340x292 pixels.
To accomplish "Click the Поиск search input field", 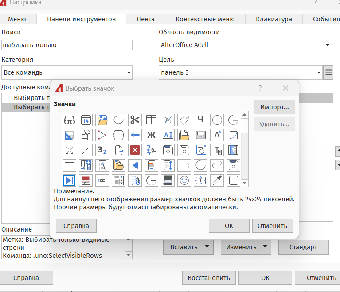I will pos(67,45).
